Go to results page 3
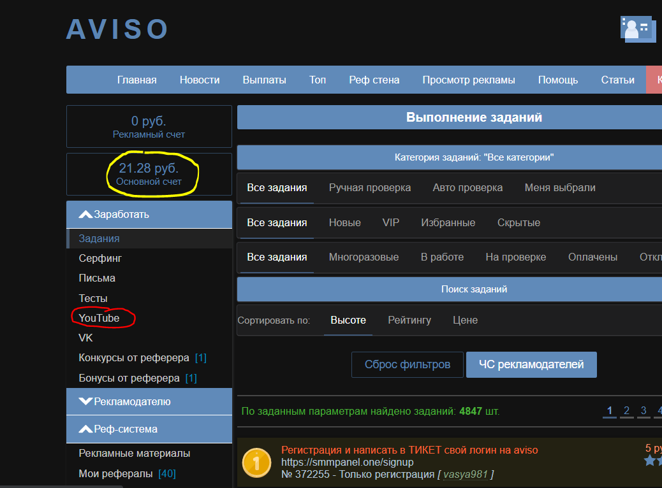 point(644,410)
